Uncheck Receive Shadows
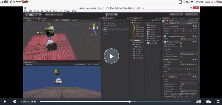 [x=181, y=47]
